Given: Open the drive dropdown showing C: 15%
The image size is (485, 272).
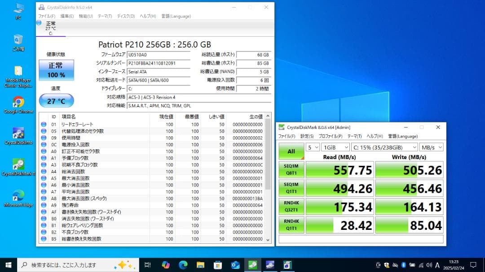Looking at the screenshot, I should (x=384, y=147).
